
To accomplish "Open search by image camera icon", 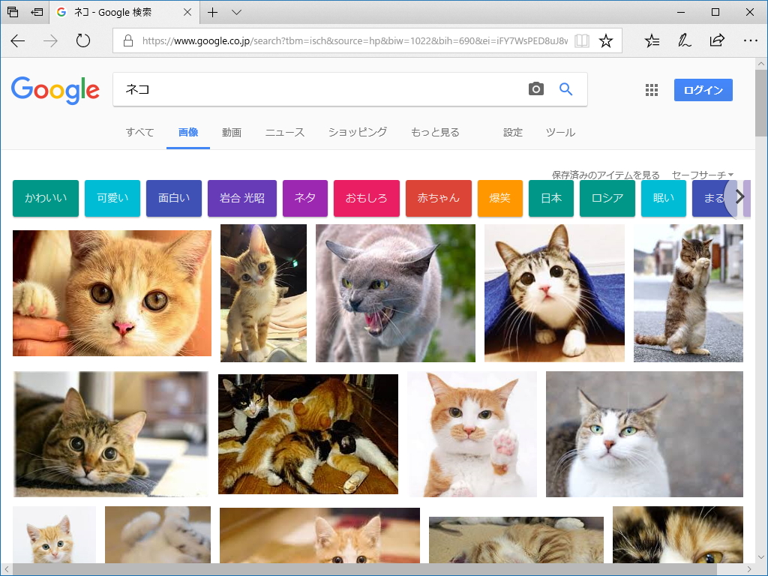I will click(535, 88).
